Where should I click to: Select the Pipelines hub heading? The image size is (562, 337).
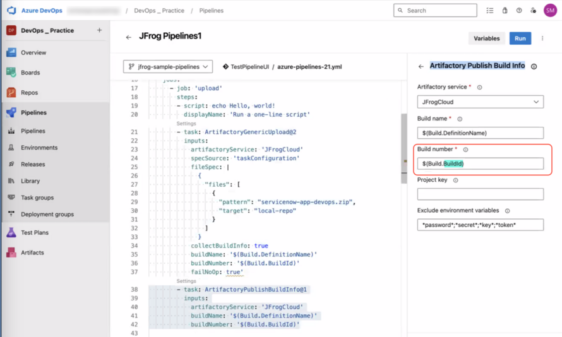coord(33,112)
